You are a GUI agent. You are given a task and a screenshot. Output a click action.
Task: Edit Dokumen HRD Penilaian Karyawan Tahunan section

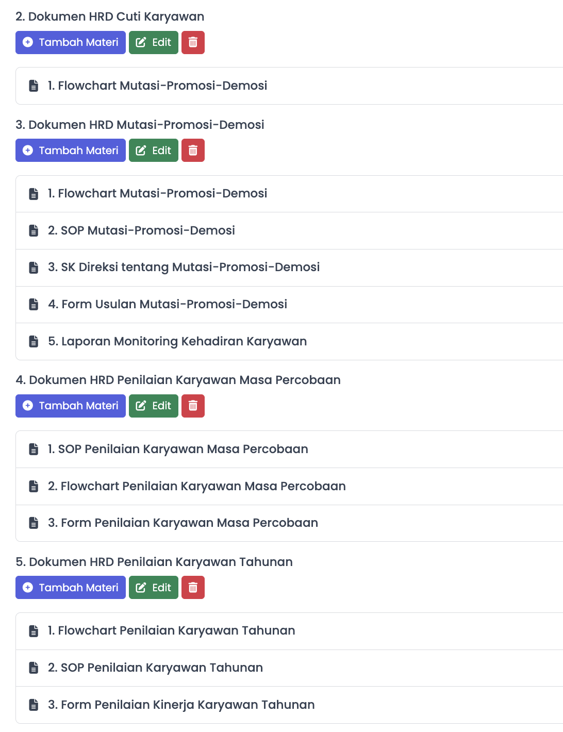click(x=154, y=588)
